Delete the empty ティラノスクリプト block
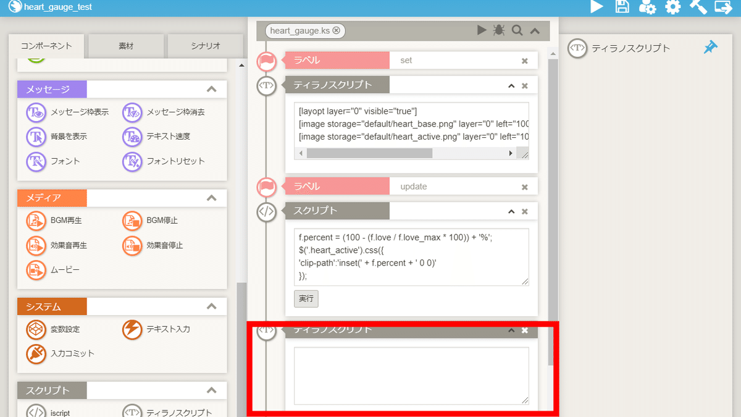Viewport: 741px width, 417px height. click(x=525, y=330)
